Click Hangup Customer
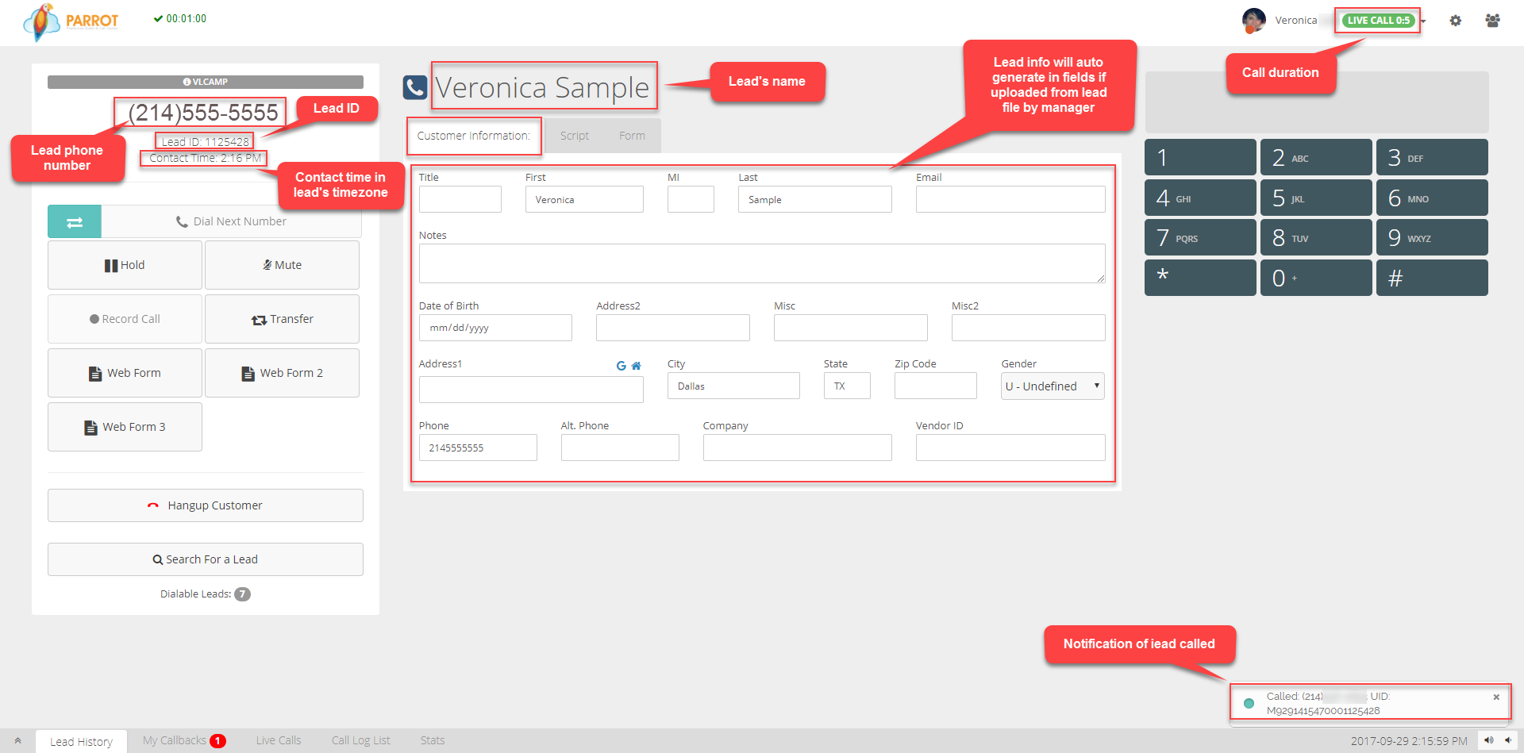The width and height of the screenshot is (1524, 753). tap(206, 505)
